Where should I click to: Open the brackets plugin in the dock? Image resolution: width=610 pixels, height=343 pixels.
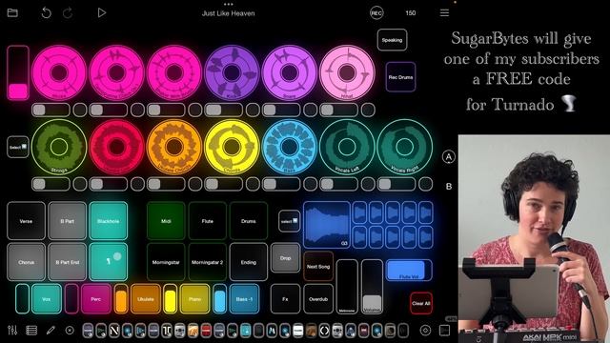(x=324, y=331)
